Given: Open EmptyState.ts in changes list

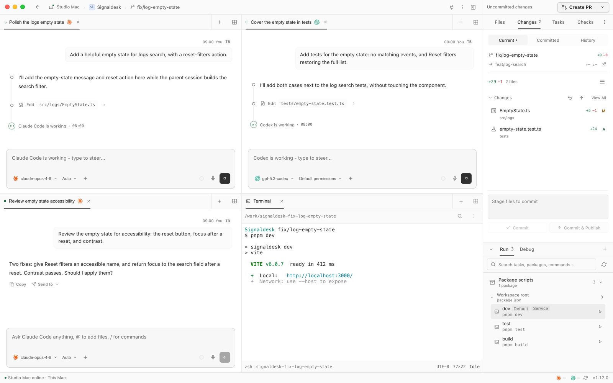Looking at the screenshot, I should (548, 114).
